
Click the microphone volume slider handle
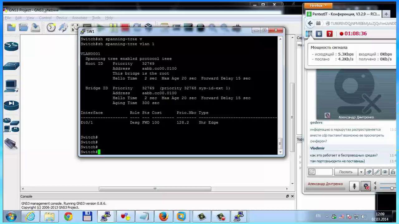point(392,188)
